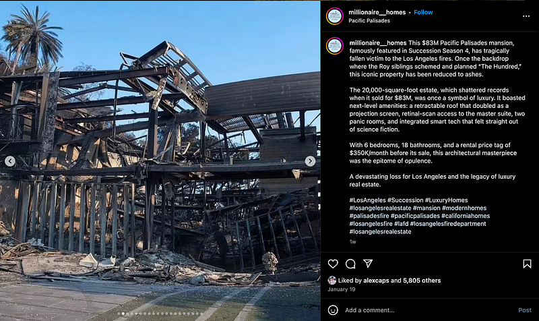Share the post via paper plane icon

(368, 264)
